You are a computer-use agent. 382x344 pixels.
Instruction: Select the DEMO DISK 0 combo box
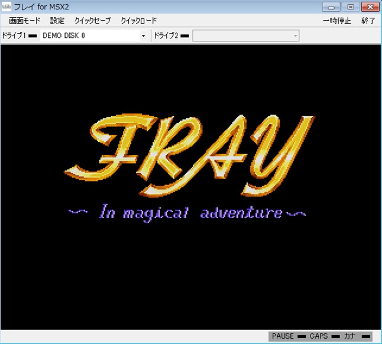coord(93,36)
